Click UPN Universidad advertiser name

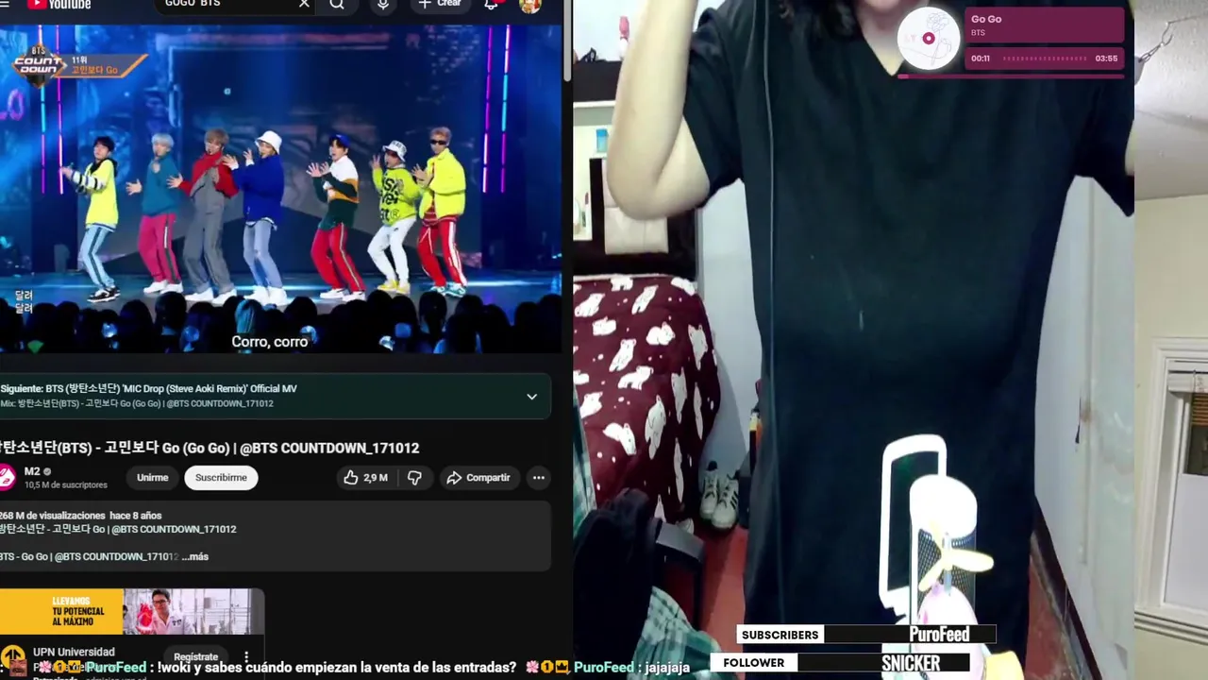74,652
